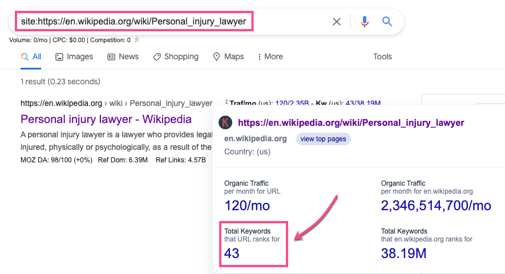Switch to the News tab
505x274 pixels.
click(123, 56)
